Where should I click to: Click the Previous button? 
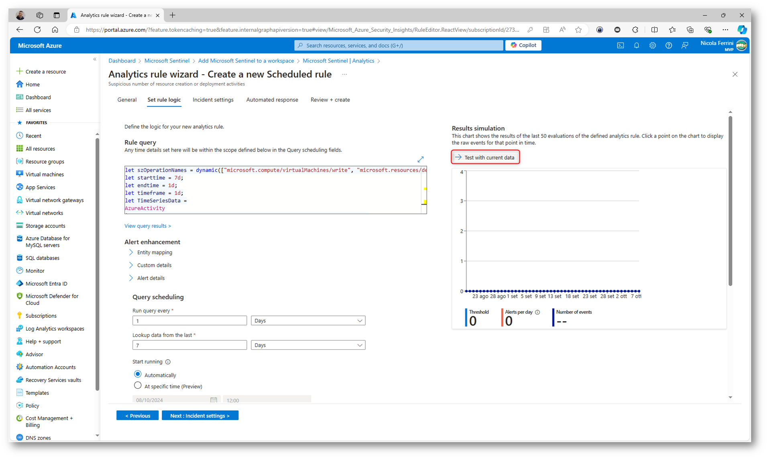click(x=137, y=416)
